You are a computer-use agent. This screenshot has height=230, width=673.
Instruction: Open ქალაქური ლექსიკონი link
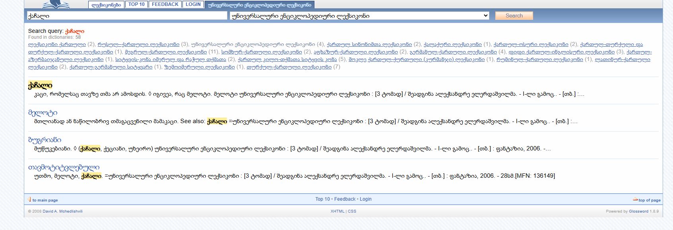coord(453,44)
